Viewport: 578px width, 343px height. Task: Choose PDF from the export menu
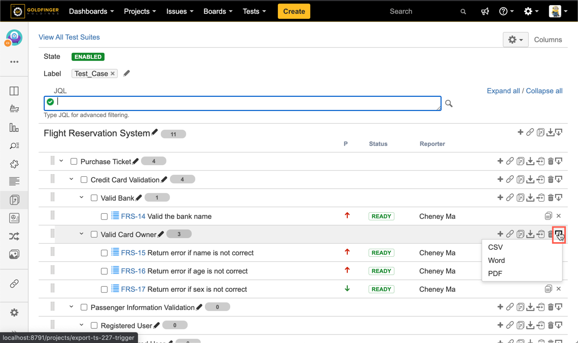pos(495,274)
